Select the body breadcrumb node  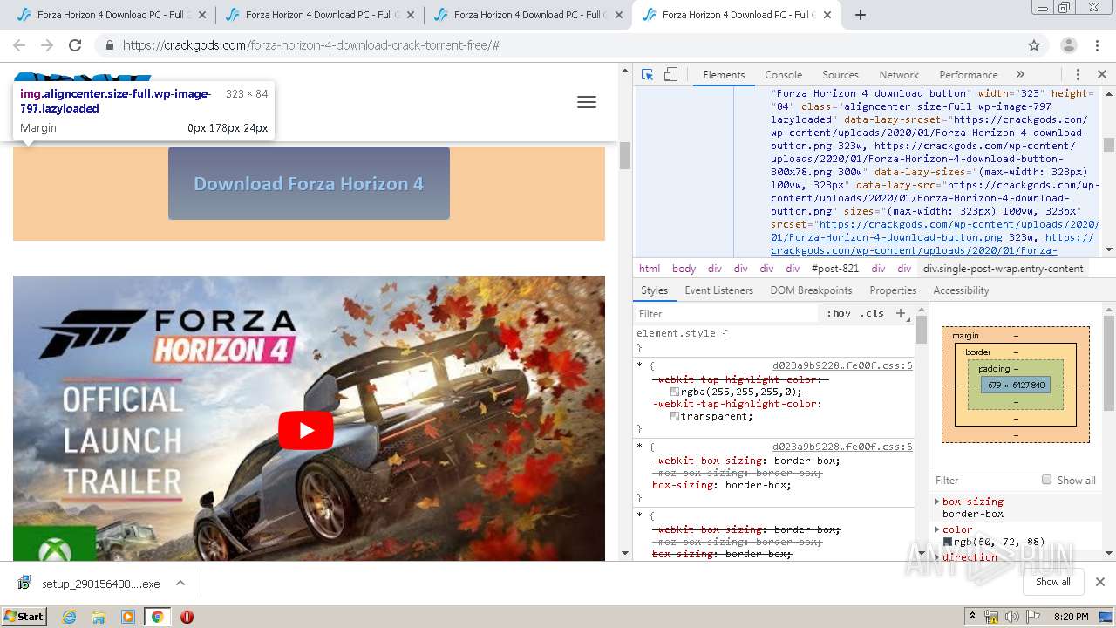[684, 269]
